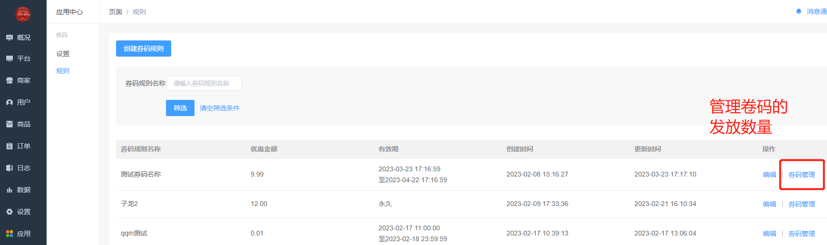Open 日志 log icon in sidebar
The image size is (827, 245).
pyautogui.click(x=10, y=168)
